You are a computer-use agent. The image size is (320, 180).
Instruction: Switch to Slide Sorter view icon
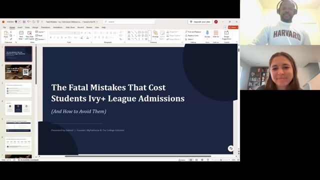pos(196,160)
